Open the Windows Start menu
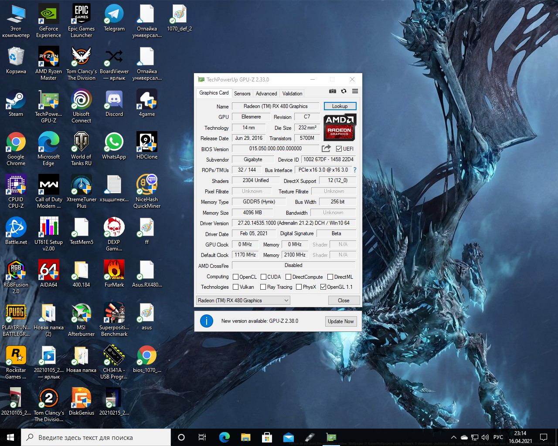The height and width of the screenshot is (446, 558). point(10,437)
